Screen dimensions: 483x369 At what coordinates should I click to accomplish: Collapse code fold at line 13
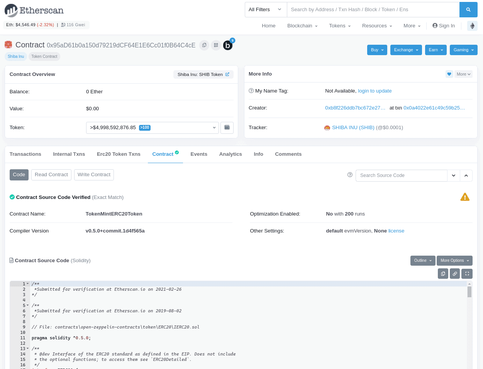tap(27, 349)
